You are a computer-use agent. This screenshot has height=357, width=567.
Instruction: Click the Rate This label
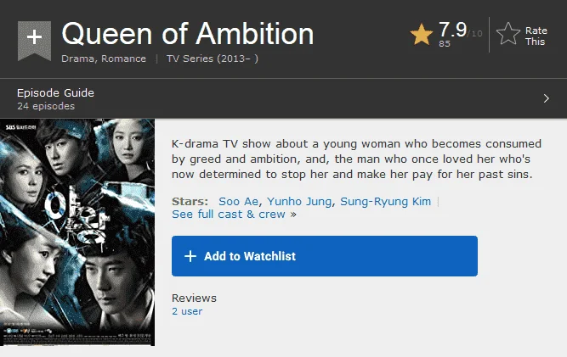(x=536, y=36)
